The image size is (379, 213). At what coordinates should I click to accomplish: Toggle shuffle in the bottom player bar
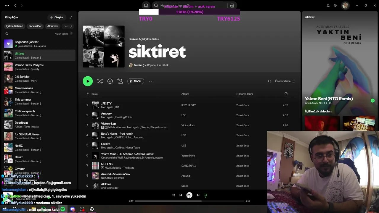pos(174,195)
